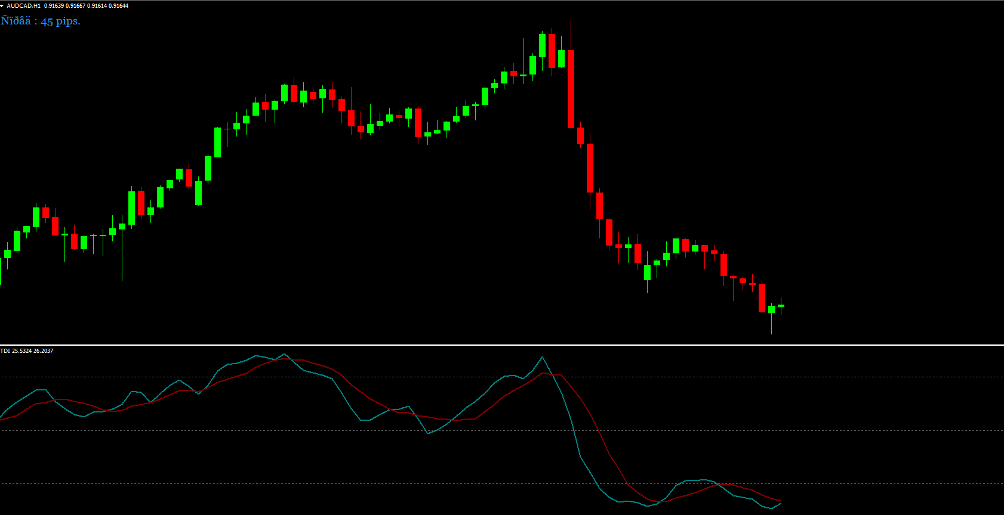The image size is (1004, 515).
Task: Click the teal TDI line's mid-chart trough
Action: pyautogui.click(x=428, y=433)
